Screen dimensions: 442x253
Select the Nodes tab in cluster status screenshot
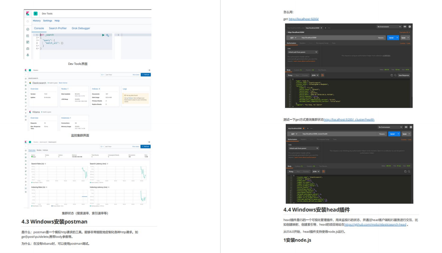click(39, 150)
